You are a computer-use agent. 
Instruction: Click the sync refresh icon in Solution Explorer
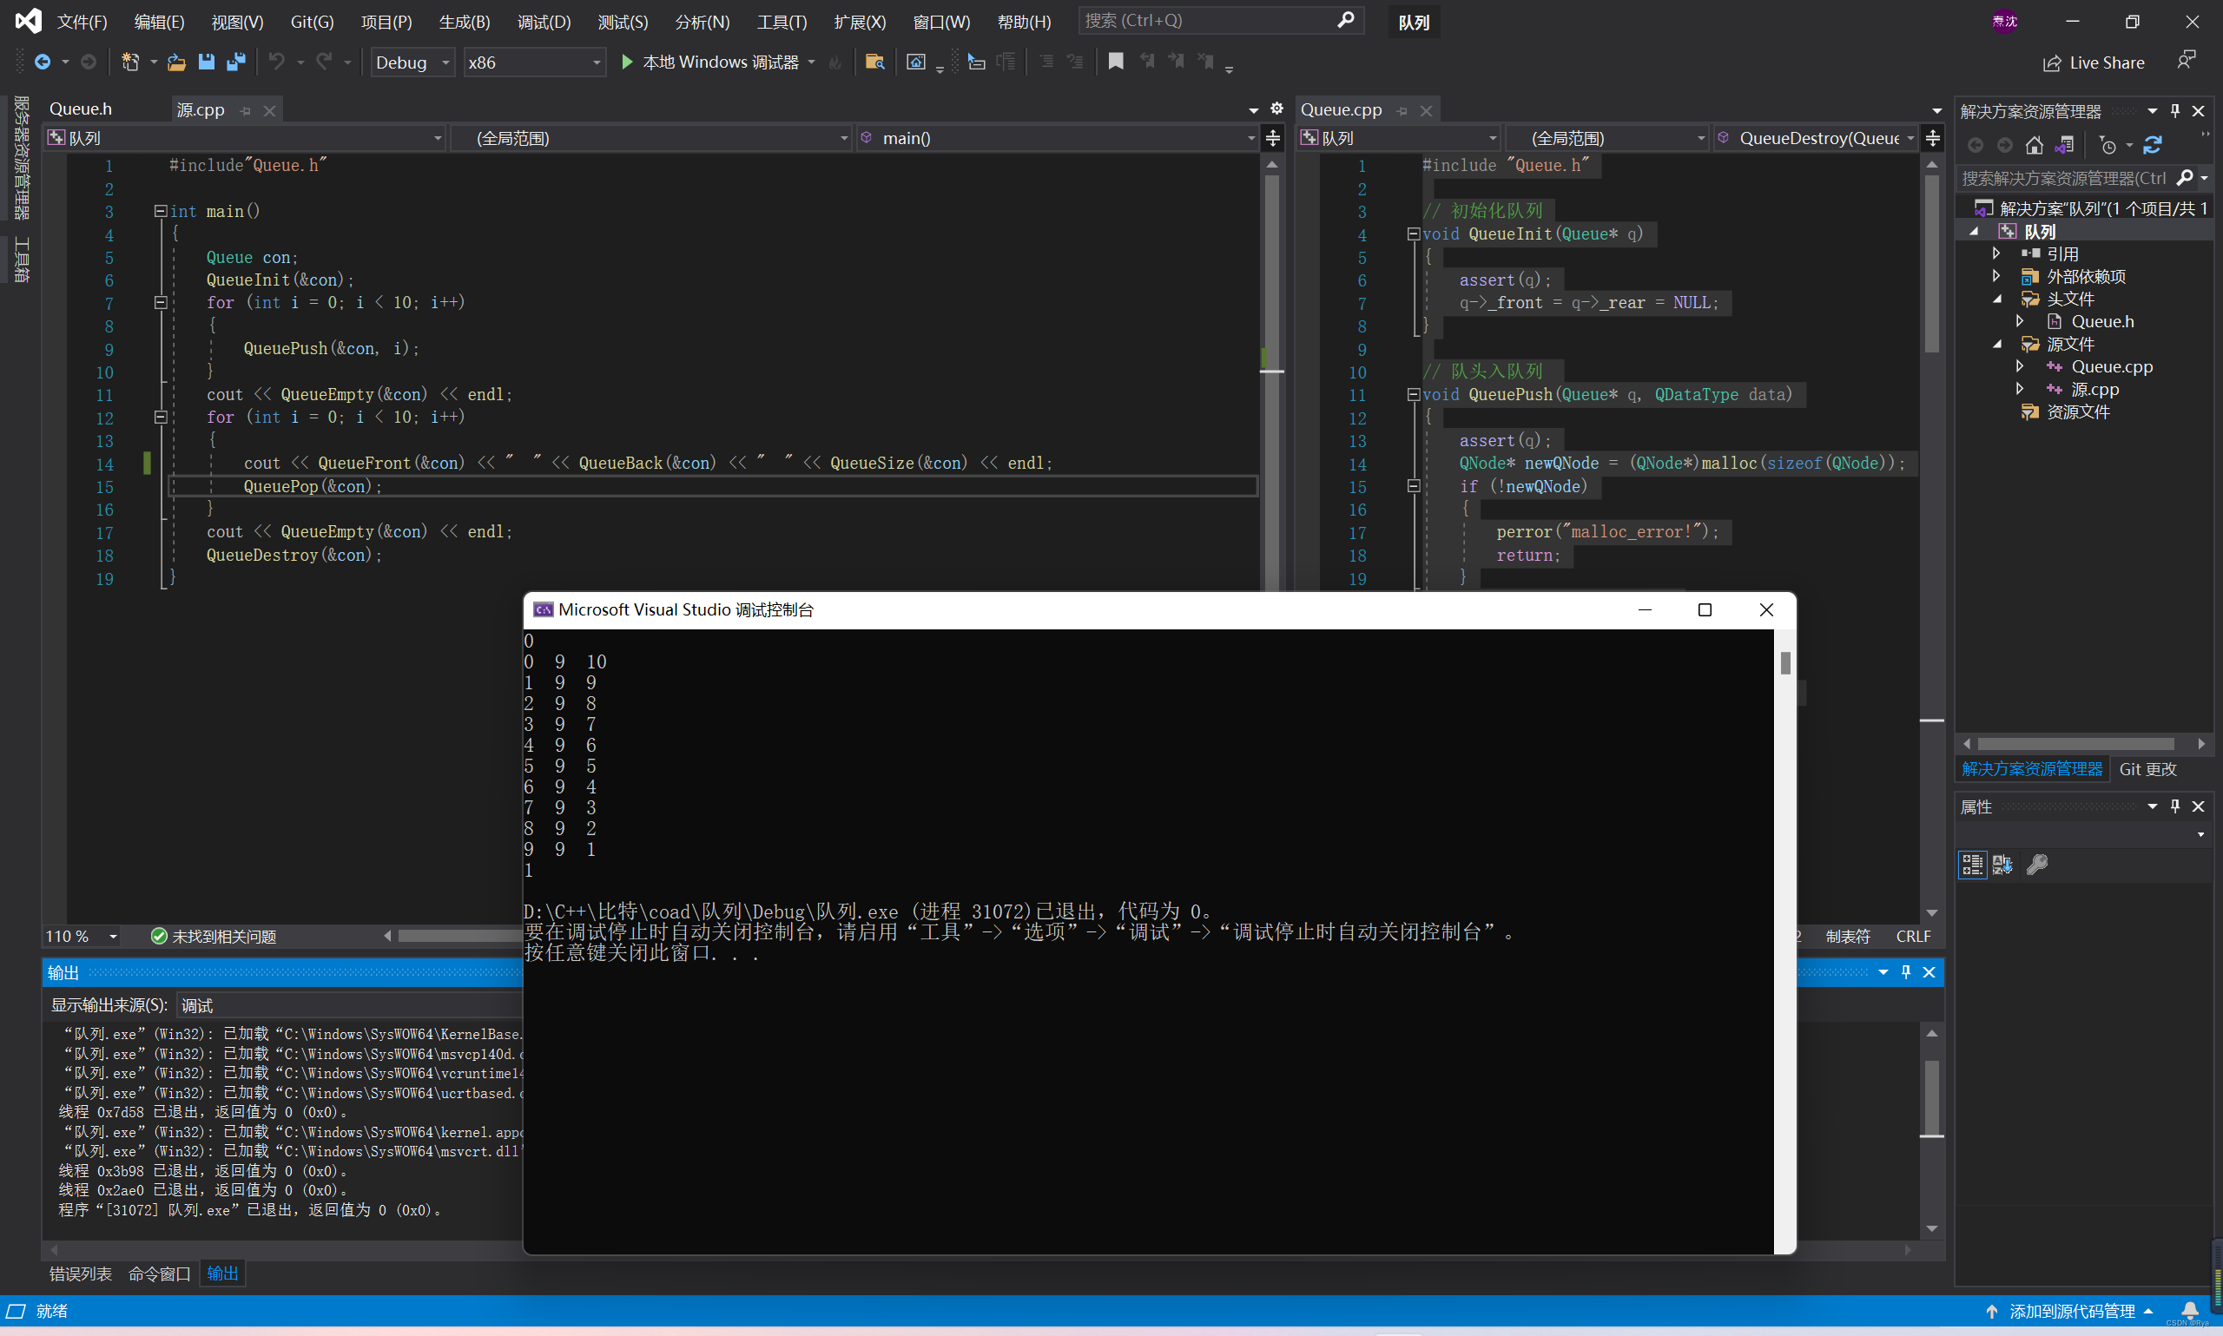pos(2153,145)
